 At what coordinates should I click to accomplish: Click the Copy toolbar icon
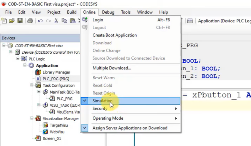[64, 21]
